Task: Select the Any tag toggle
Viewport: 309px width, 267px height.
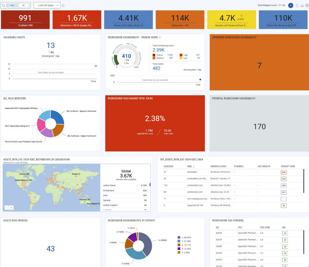Action: [12, 5]
